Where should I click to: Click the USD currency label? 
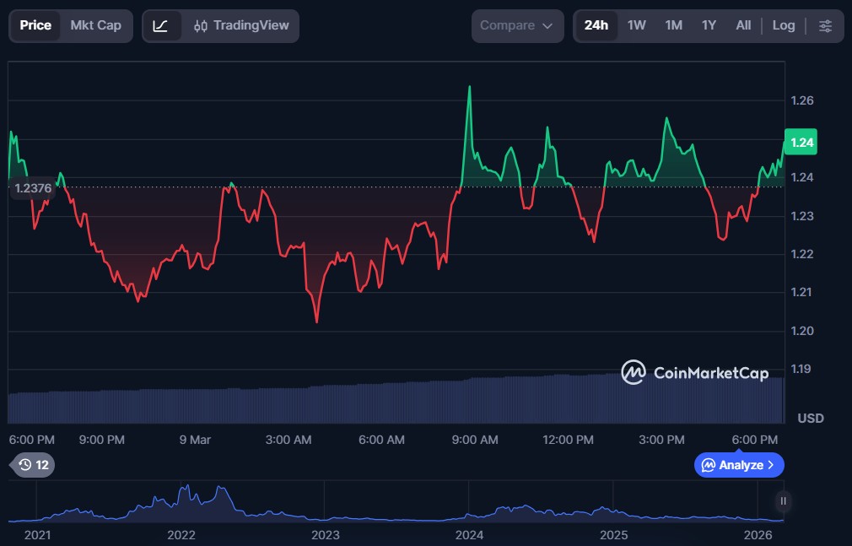coord(810,419)
